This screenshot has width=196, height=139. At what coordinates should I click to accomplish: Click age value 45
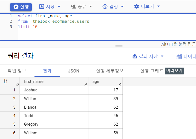(116, 116)
